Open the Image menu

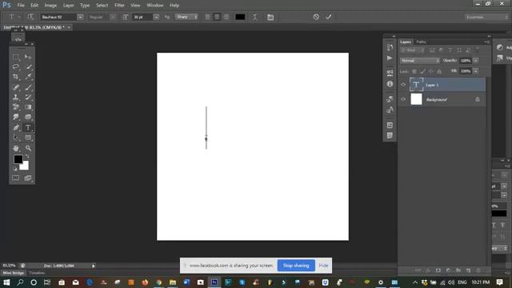(x=50, y=6)
